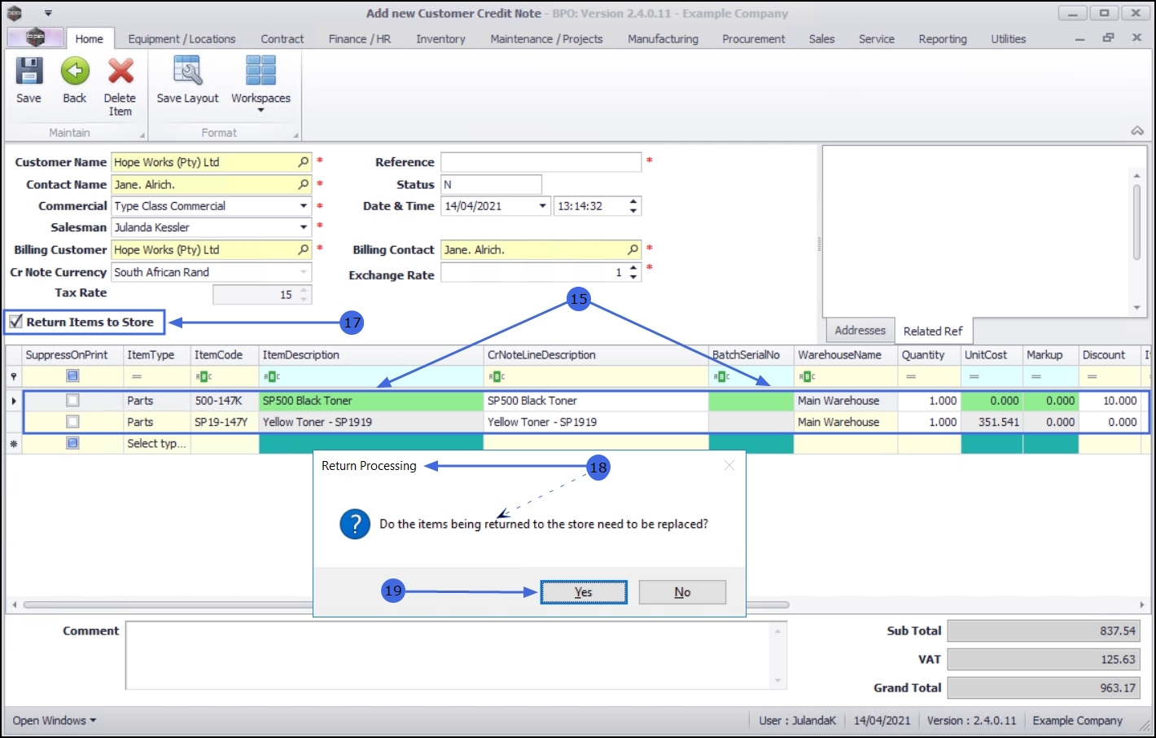Open the Equipment / Locations tab
Viewport: 1156px width, 738px height.
pyautogui.click(x=182, y=38)
